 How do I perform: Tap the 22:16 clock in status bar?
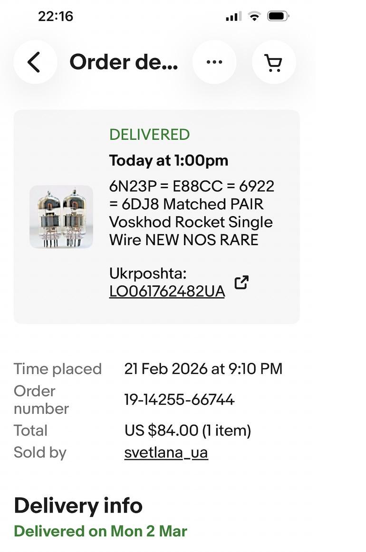pyautogui.click(x=56, y=17)
